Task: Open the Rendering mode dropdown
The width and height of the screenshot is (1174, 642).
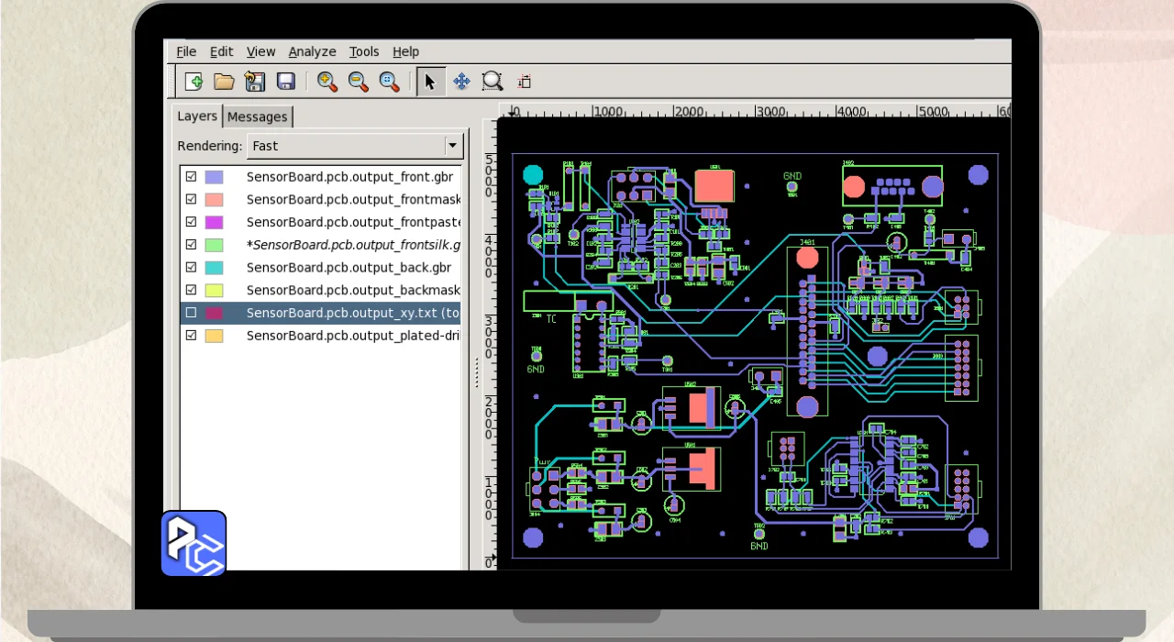Action: coord(452,146)
